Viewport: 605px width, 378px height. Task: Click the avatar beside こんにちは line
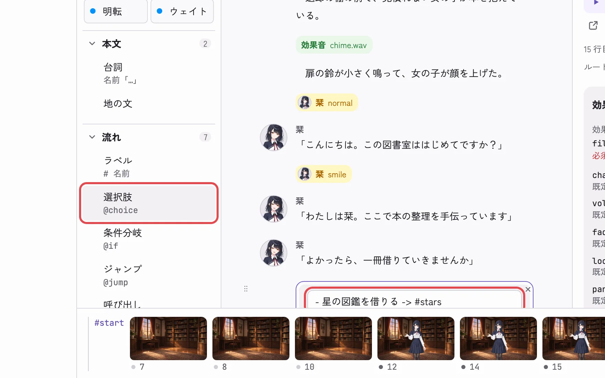(274, 137)
